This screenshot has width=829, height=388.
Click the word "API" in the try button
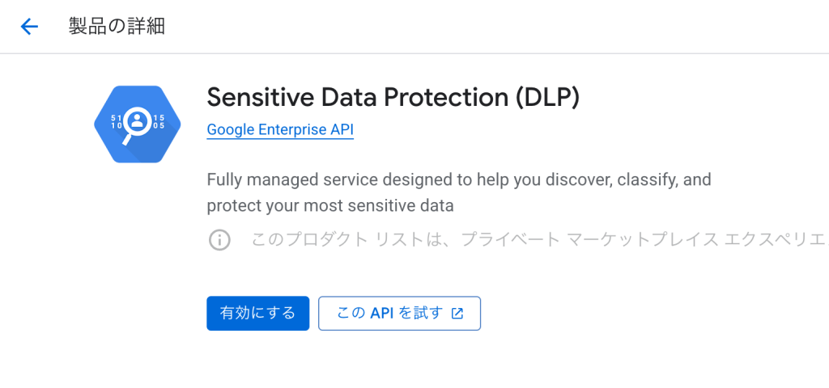point(382,313)
